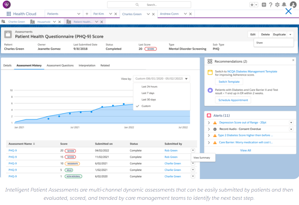Click the global create plus icon
Viewport: 299px width, 205px height.
coord(264,5)
